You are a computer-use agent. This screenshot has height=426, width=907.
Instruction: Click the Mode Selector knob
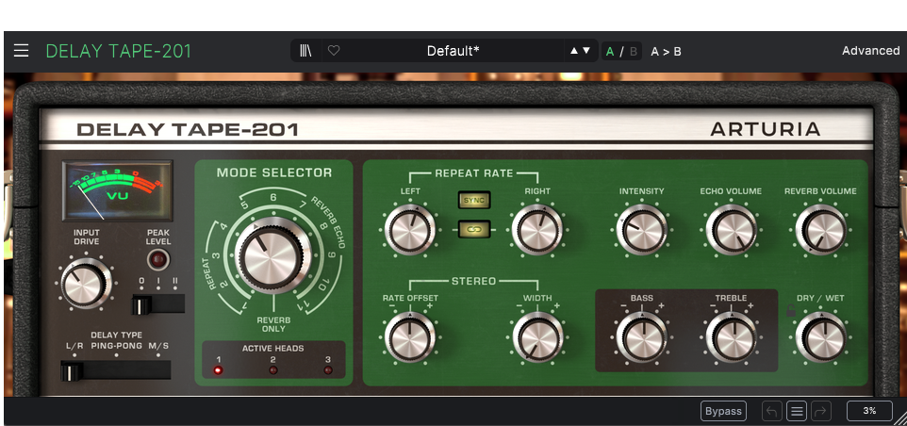pos(272,254)
